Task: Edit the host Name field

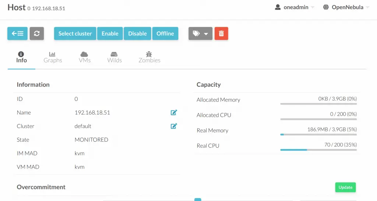Action: click(174, 113)
